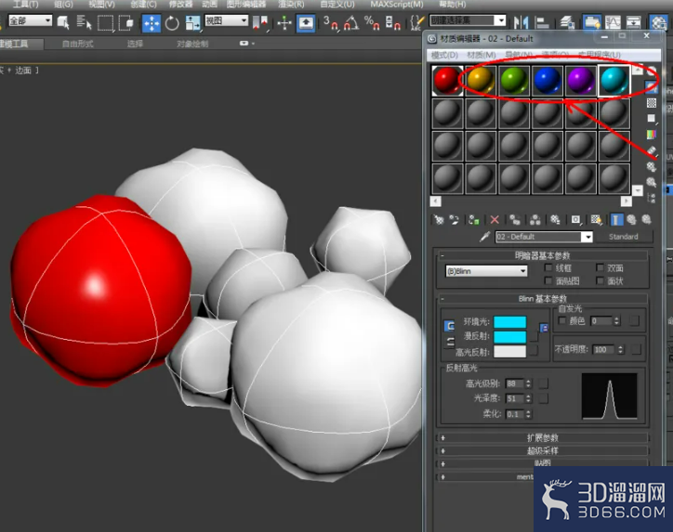
Task: Switch to the 自由形式 ribbon tab
Action: click(78, 44)
